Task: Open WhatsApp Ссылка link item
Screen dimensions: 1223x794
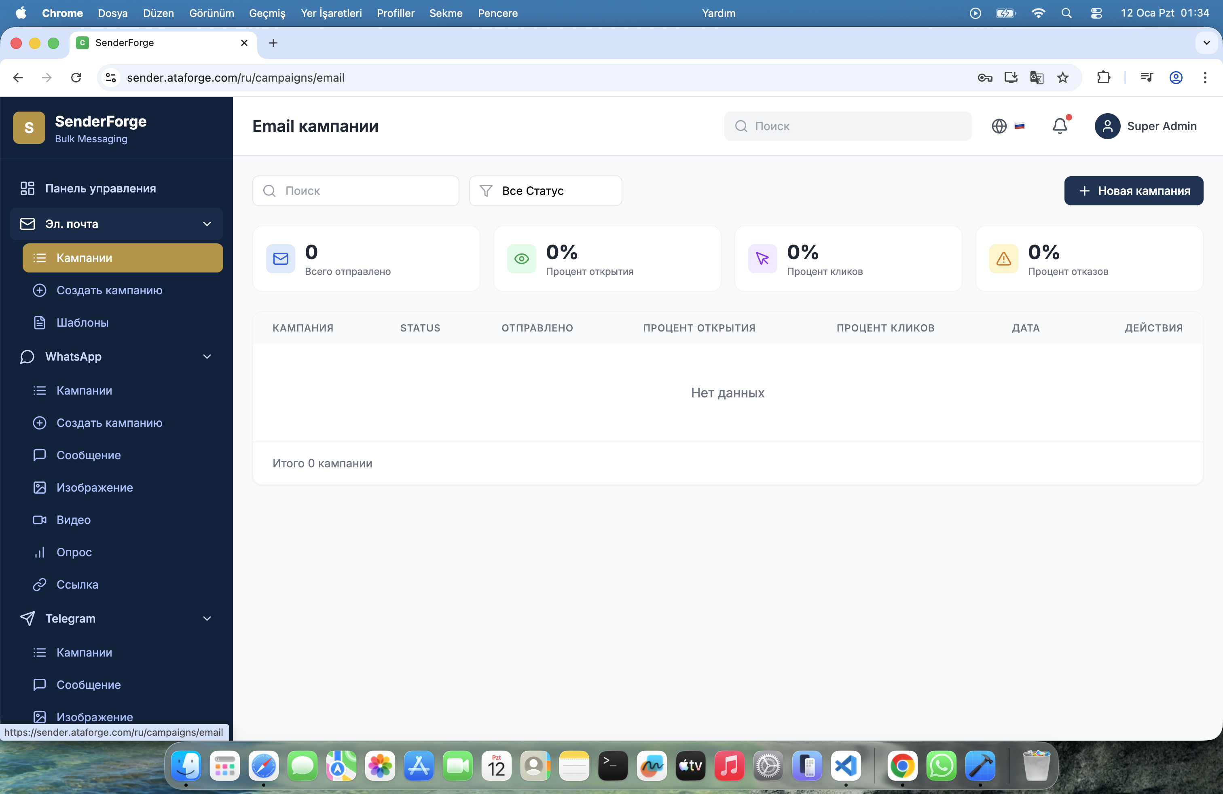Action: click(77, 585)
